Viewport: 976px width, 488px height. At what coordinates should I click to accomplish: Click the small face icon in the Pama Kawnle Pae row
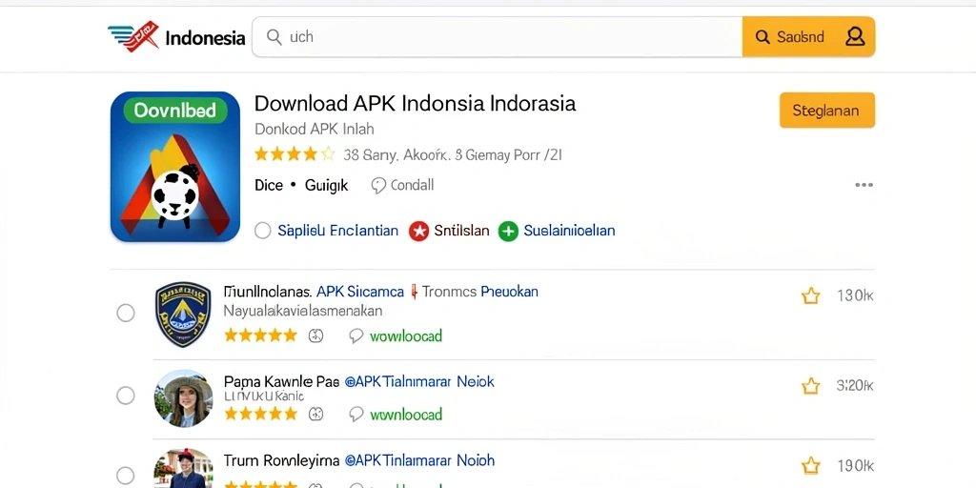tap(316, 414)
